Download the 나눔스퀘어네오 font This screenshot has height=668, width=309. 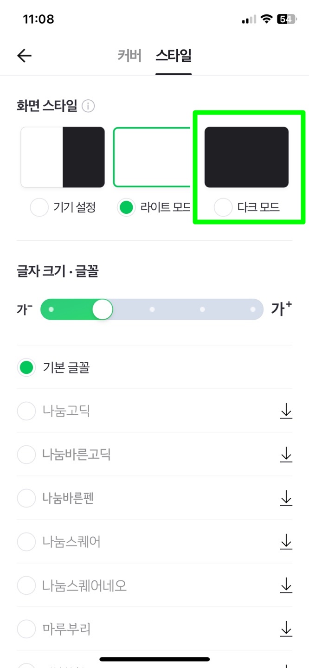[286, 585]
